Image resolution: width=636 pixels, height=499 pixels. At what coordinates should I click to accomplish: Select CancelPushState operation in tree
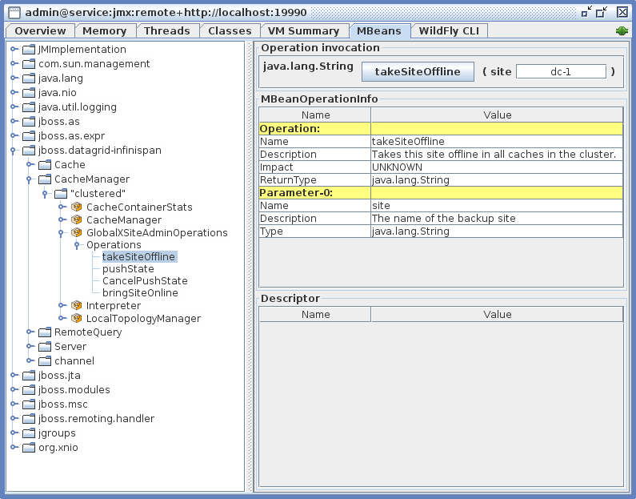pyautogui.click(x=145, y=281)
